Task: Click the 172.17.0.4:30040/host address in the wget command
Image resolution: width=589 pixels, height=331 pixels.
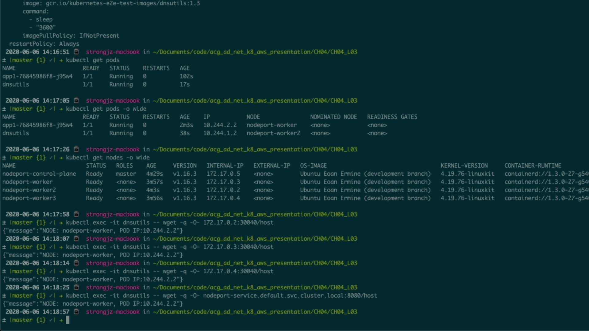Action: click(x=238, y=271)
